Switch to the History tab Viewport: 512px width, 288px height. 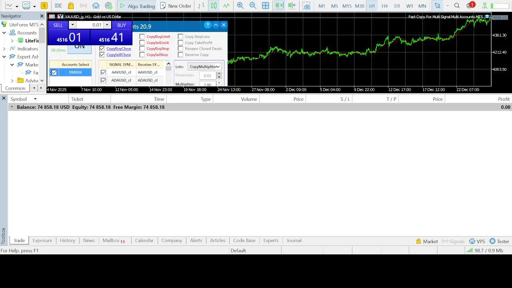[68, 240]
